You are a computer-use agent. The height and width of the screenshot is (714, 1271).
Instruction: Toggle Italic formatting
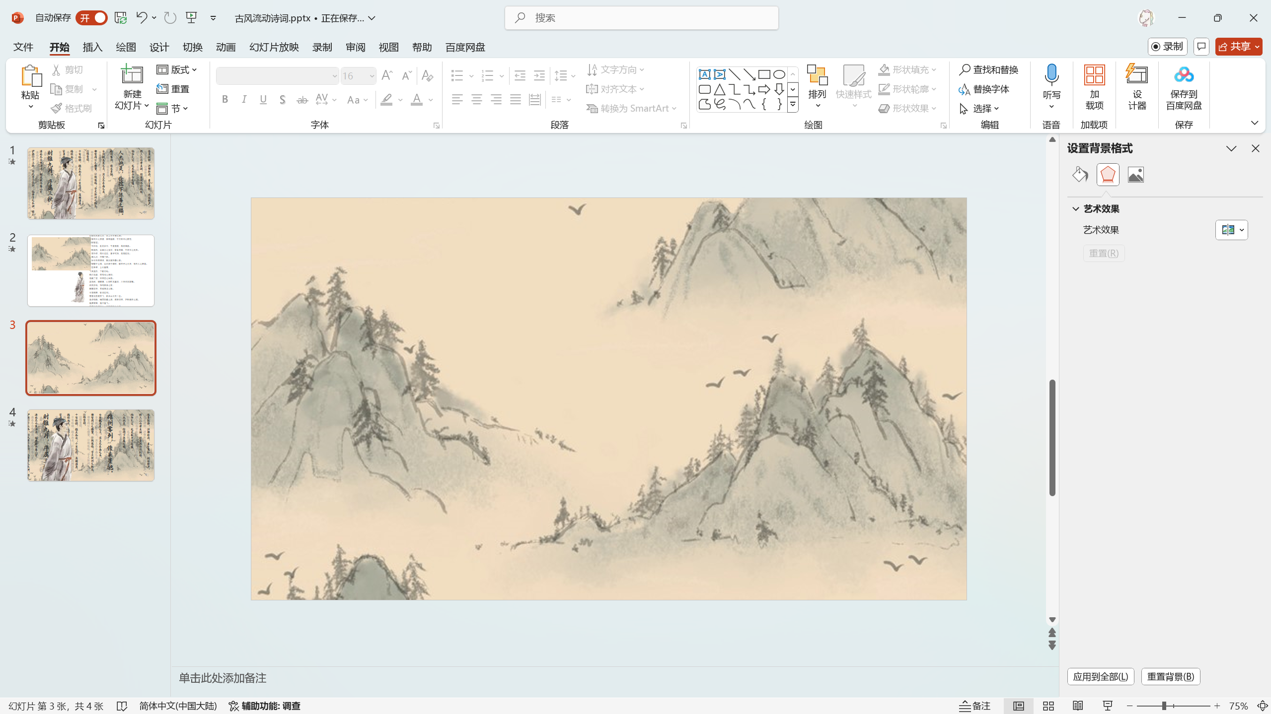pyautogui.click(x=244, y=100)
